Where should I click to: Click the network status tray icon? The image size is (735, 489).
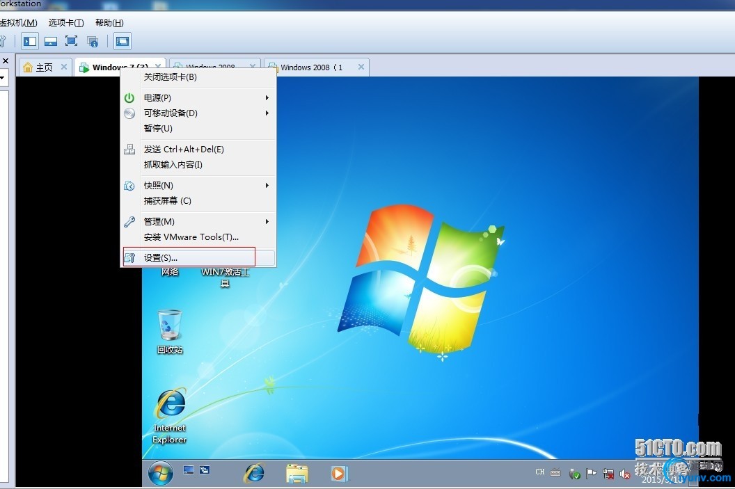pyautogui.click(x=608, y=474)
